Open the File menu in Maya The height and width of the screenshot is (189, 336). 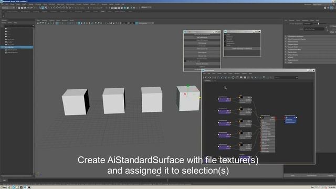click(2, 4)
